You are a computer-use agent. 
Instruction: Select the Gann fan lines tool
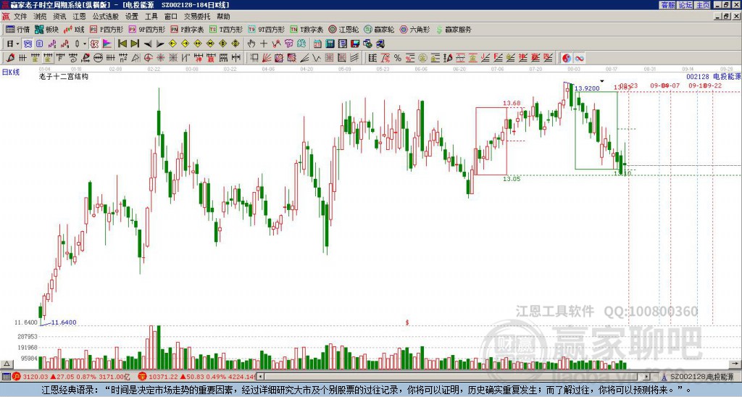[267, 58]
